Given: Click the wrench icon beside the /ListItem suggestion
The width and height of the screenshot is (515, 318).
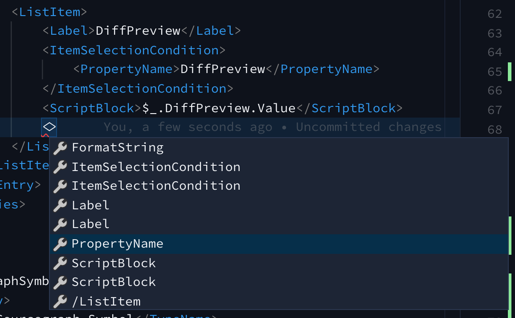Looking at the screenshot, I should (x=60, y=301).
